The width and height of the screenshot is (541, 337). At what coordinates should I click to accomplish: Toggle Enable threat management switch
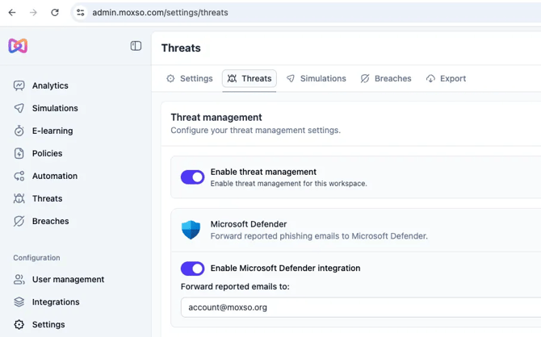tap(192, 177)
